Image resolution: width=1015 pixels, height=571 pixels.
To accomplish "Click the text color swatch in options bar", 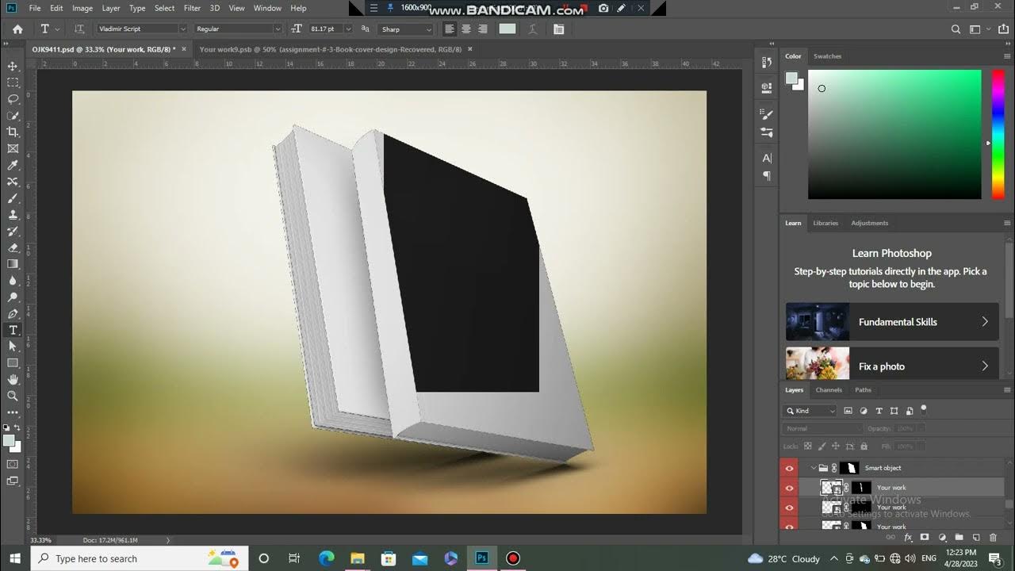I will [x=507, y=29].
